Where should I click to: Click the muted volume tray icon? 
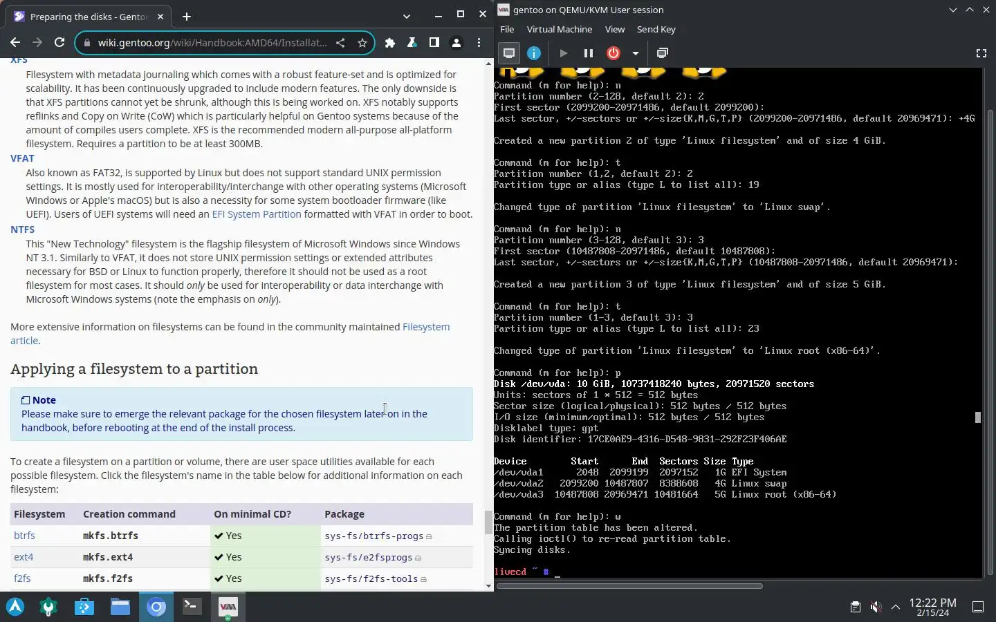876,607
